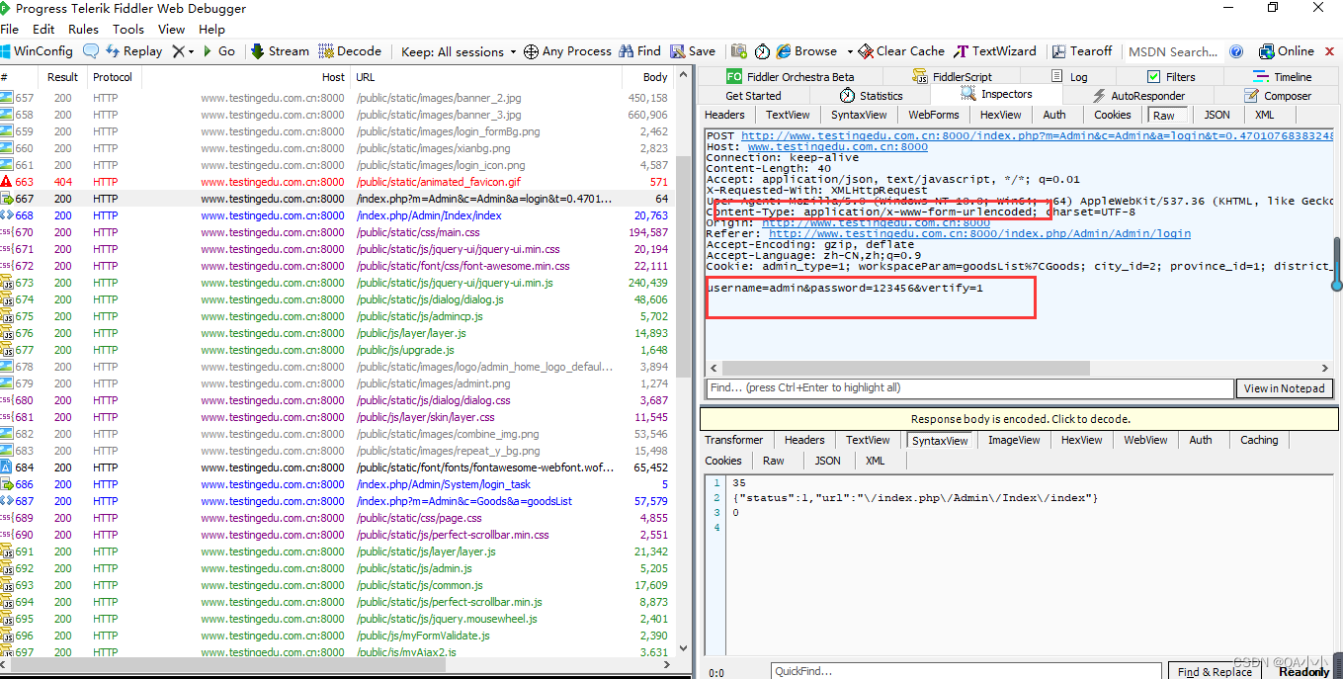
Task: Click the Tearoff button
Action: 1082,51
